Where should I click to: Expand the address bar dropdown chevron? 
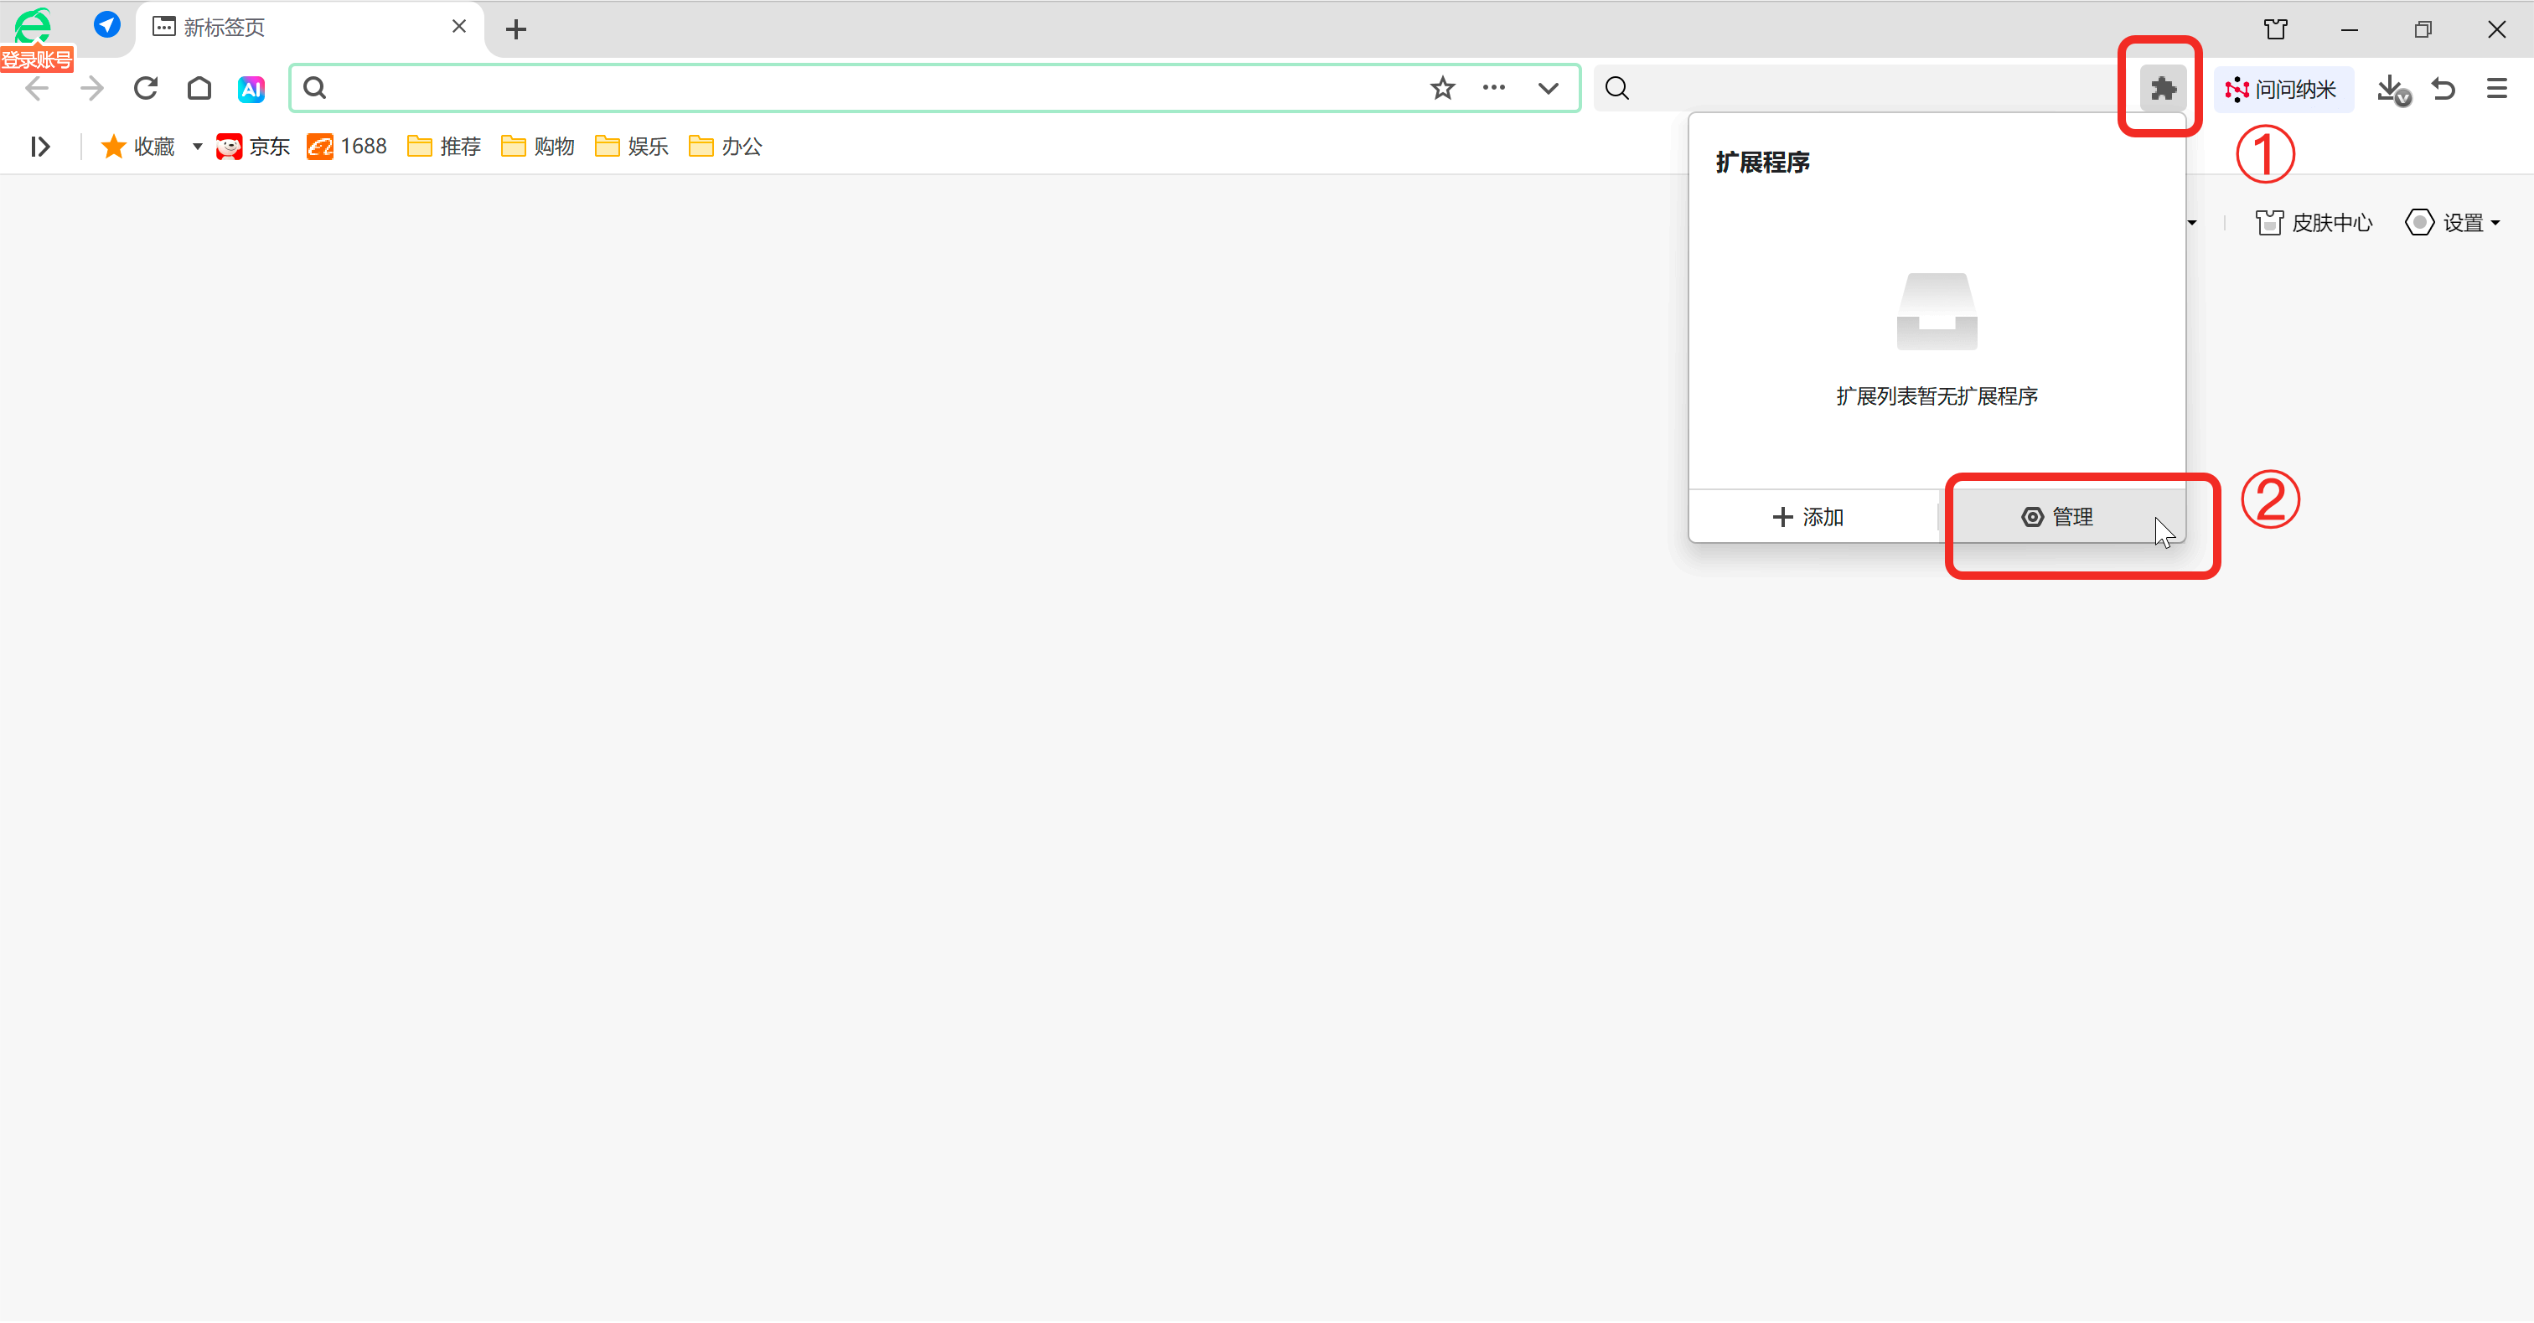point(1548,89)
